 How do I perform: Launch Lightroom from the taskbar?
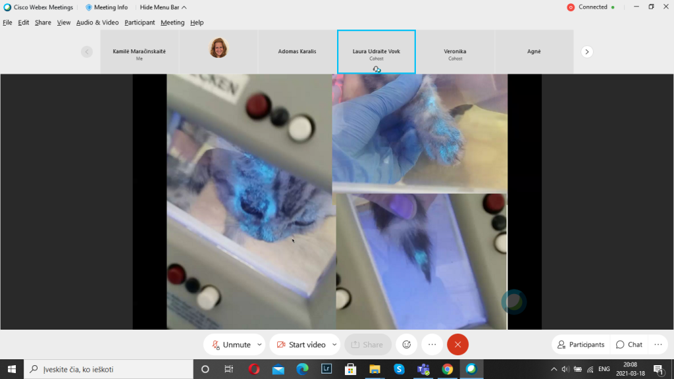326,369
